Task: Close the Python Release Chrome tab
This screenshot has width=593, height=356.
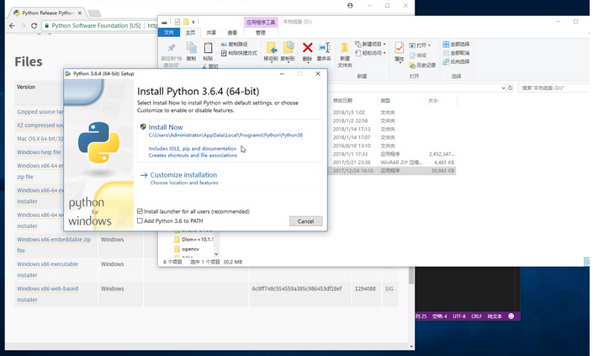Action: (x=80, y=13)
